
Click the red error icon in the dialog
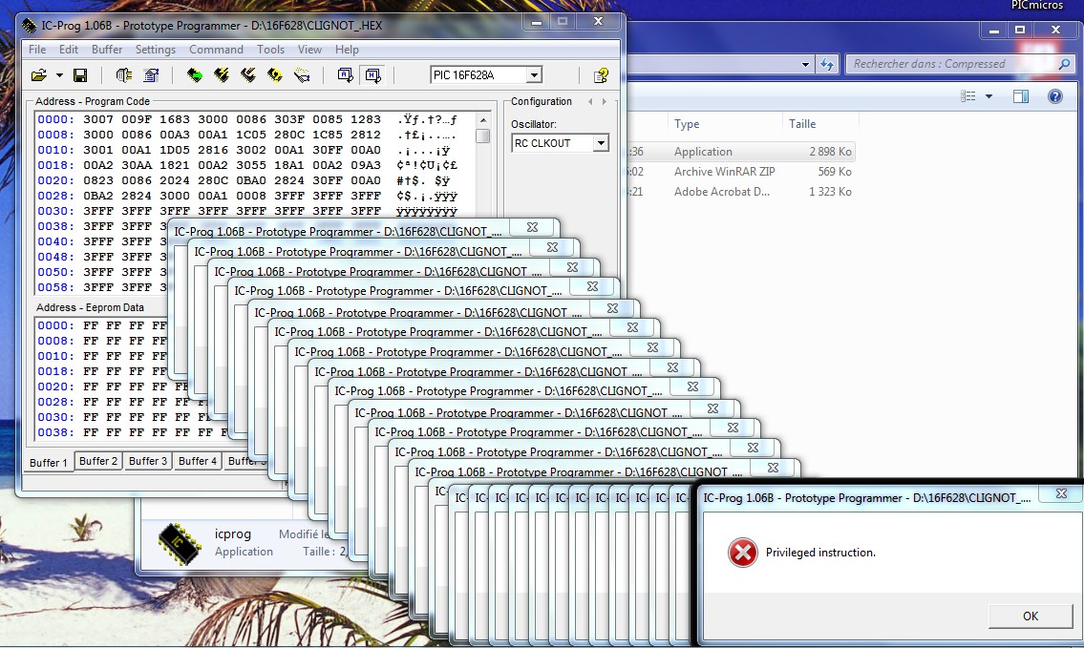click(x=742, y=553)
